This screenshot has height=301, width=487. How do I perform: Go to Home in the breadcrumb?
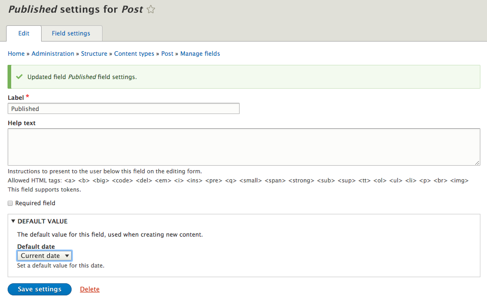tap(16, 54)
